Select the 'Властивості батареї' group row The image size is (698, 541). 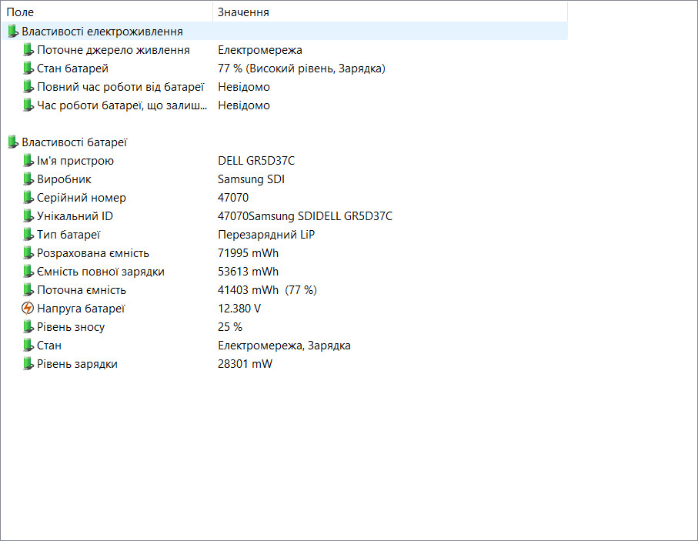pyautogui.click(x=284, y=142)
